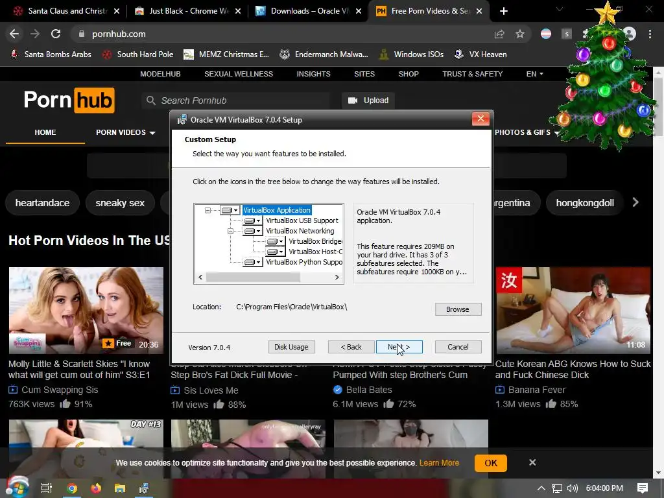Click feature tree scrollbar left arrow
Viewport: 664px width, 498px height.
[201, 278]
